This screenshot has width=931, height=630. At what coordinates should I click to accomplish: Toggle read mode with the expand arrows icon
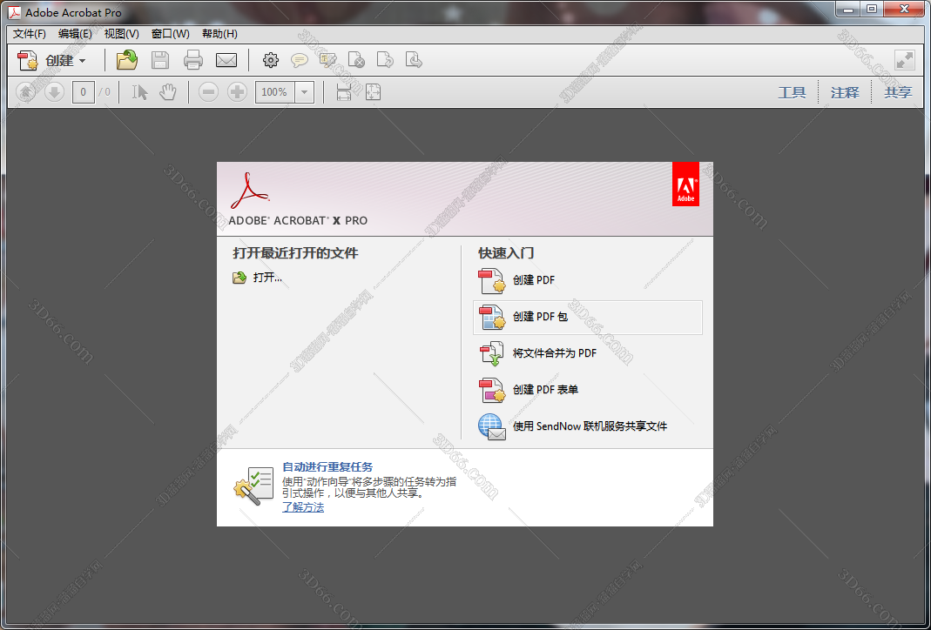(x=905, y=60)
